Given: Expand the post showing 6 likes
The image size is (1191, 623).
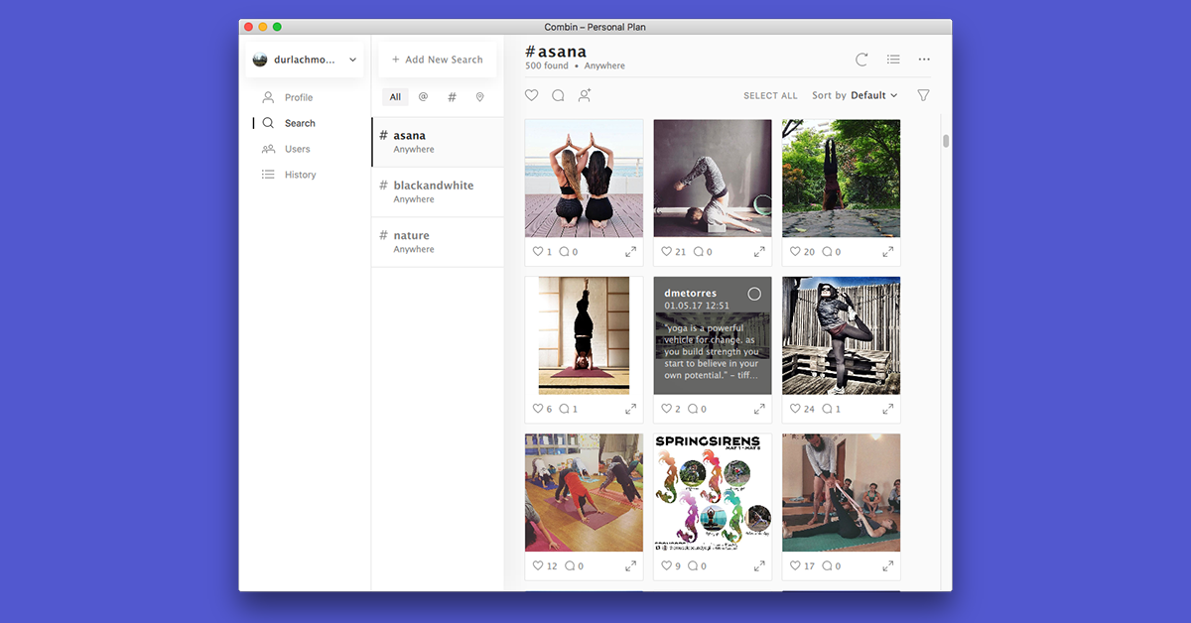Looking at the screenshot, I should 630,409.
